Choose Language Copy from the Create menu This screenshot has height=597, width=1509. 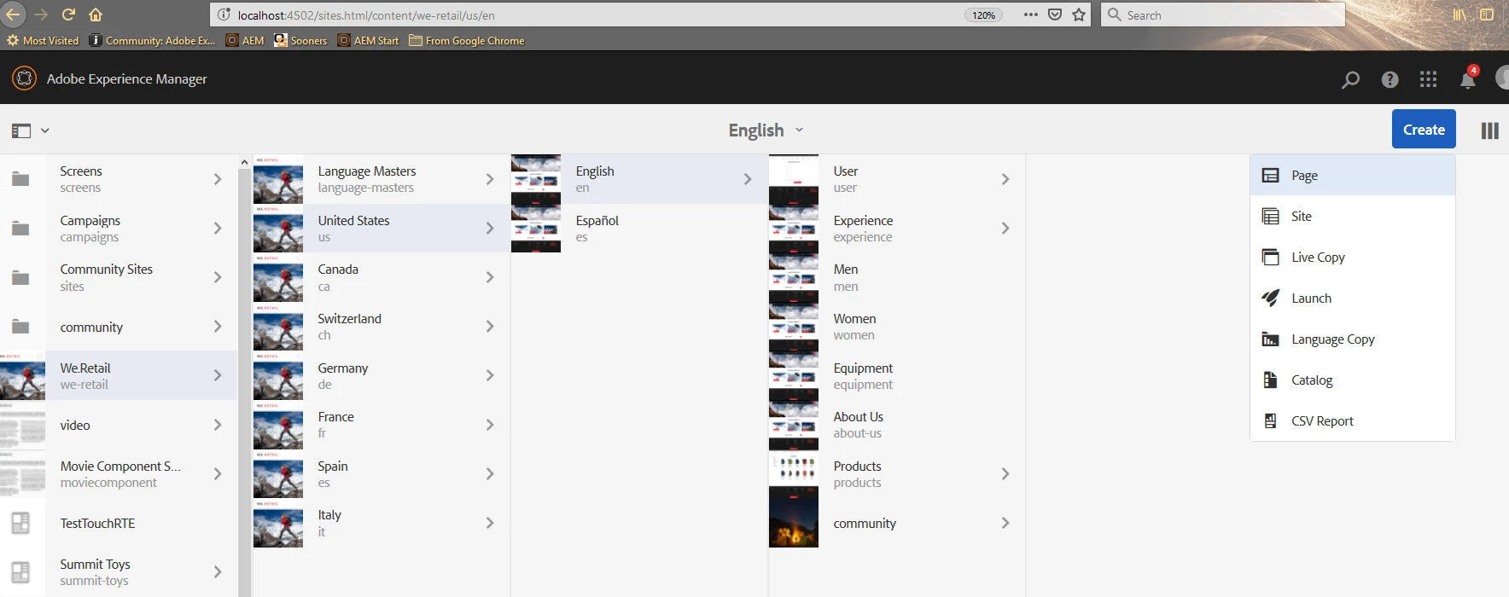point(1353,339)
